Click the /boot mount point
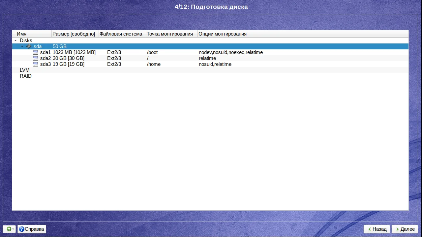This screenshot has width=422, height=237. tap(152, 52)
